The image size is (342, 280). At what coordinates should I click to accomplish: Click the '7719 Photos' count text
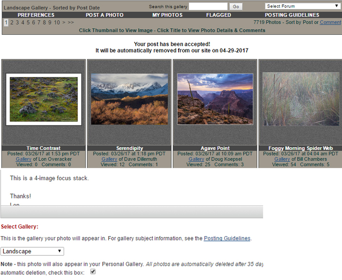click(x=267, y=22)
